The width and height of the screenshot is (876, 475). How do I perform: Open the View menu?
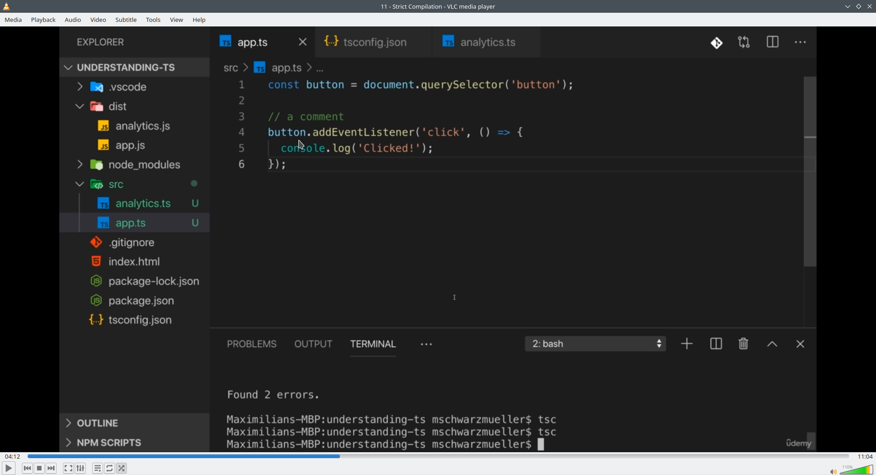[177, 20]
